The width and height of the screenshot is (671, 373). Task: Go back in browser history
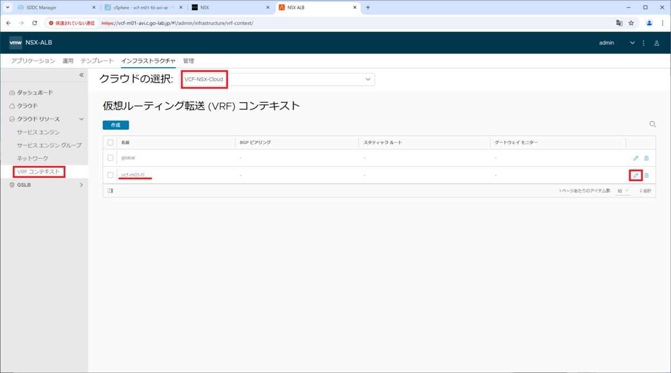pos(8,23)
